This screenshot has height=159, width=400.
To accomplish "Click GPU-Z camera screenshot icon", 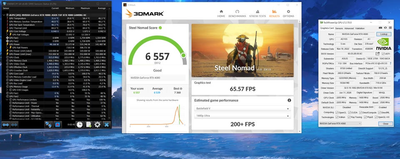I will pyautogui.click(x=380, y=28).
